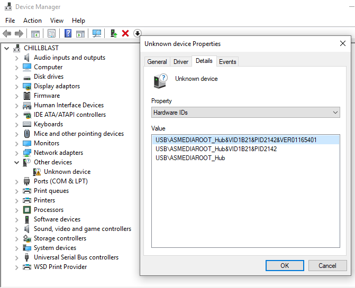The image size is (355, 288).
Task: Click the Properties toolbar icon
Action: pos(52,34)
